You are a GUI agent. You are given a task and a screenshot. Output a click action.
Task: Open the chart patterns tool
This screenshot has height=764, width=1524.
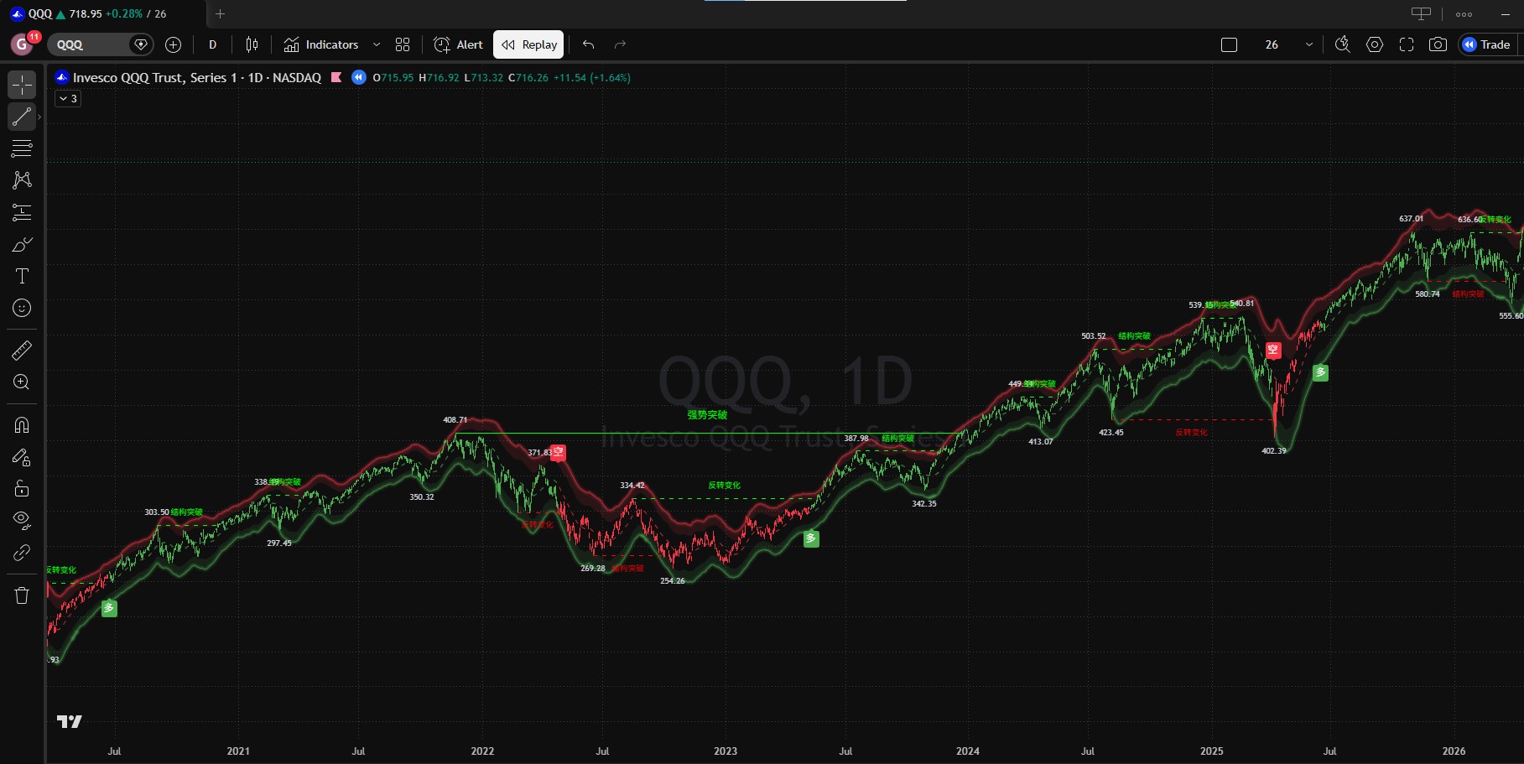click(x=22, y=180)
